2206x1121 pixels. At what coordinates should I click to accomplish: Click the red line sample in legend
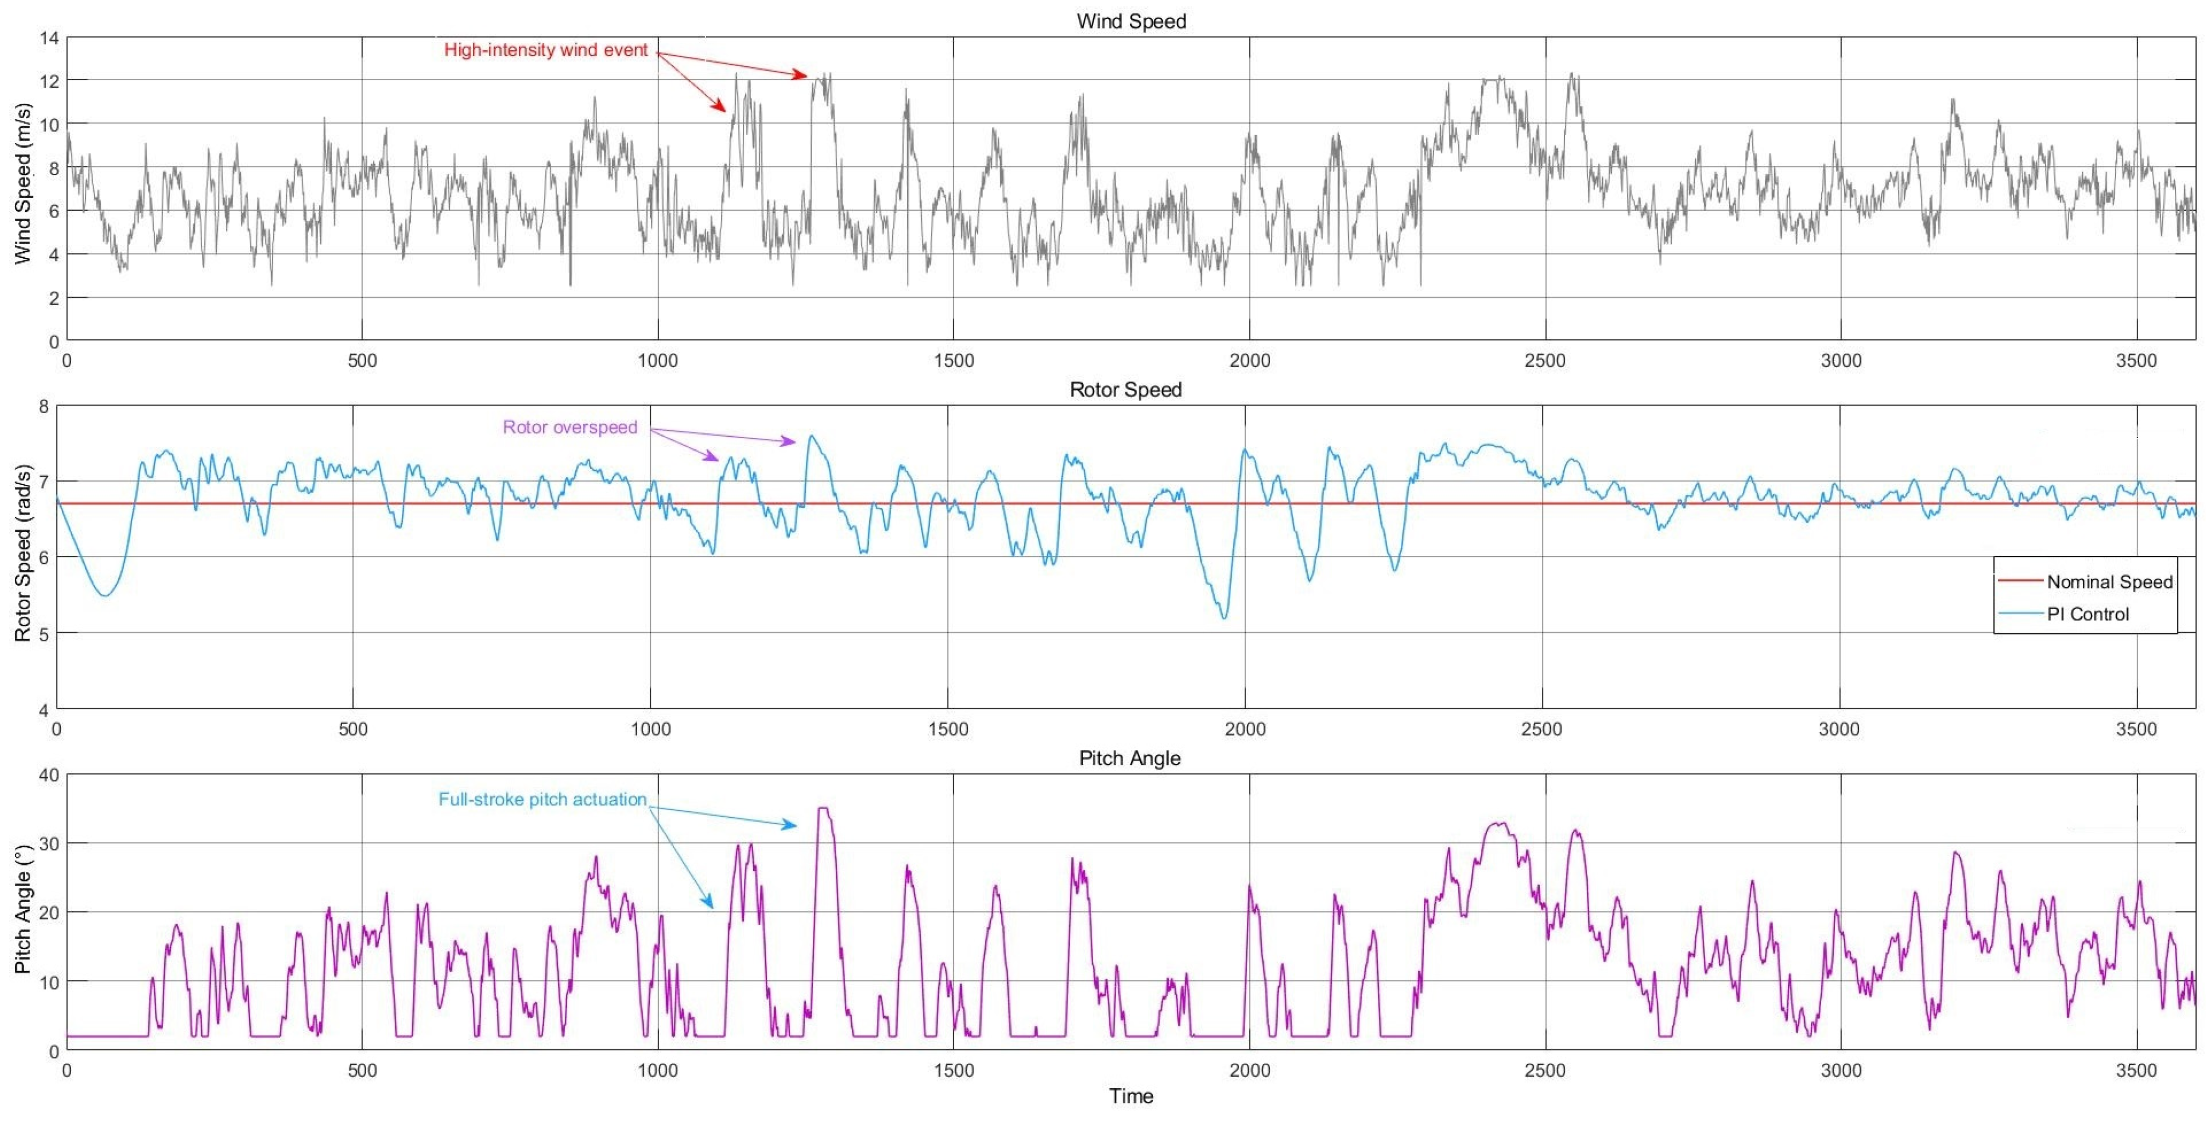2020,581
